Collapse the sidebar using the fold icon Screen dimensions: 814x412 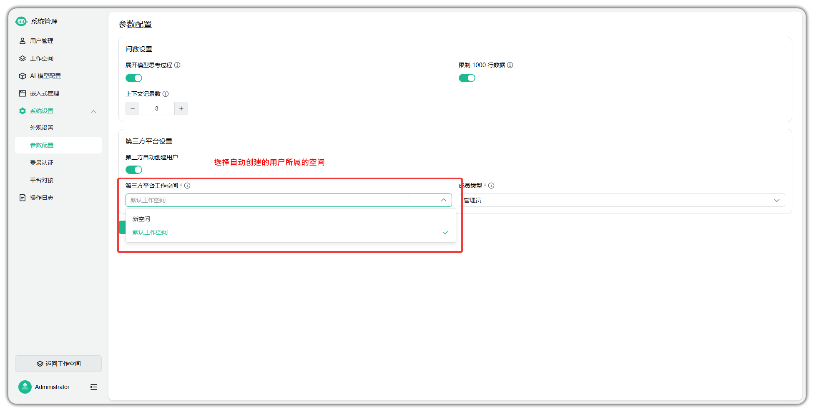(93, 387)
